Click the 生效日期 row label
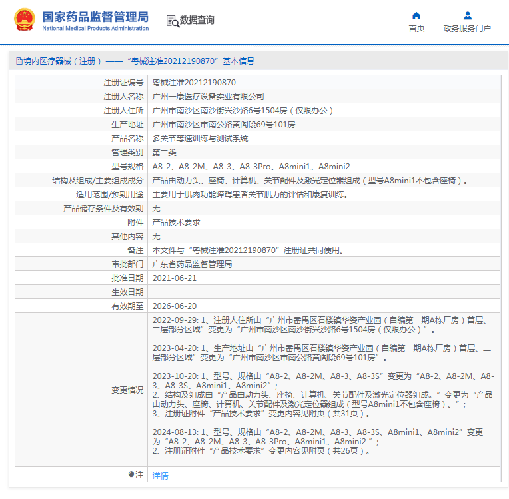 tap(127, 292)
